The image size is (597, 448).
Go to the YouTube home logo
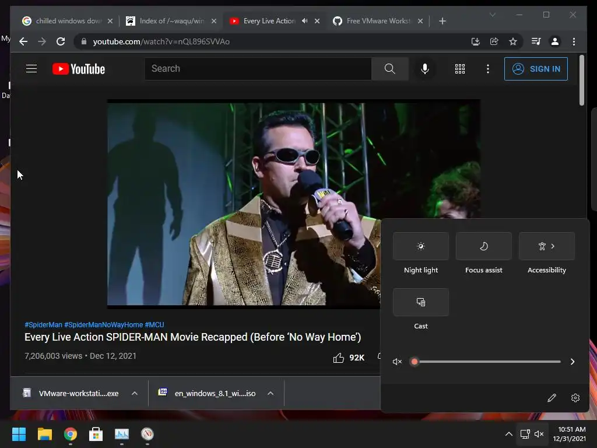point(79,69)
